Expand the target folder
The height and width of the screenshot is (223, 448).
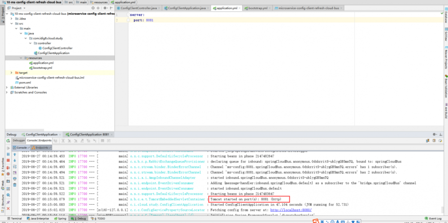click(x=11, y=72)
